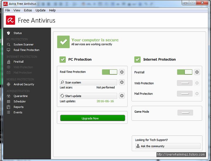Select System Scanner in the sidebar
The width and height of the screenshot is (211, 161).
[x=23, y=45]
